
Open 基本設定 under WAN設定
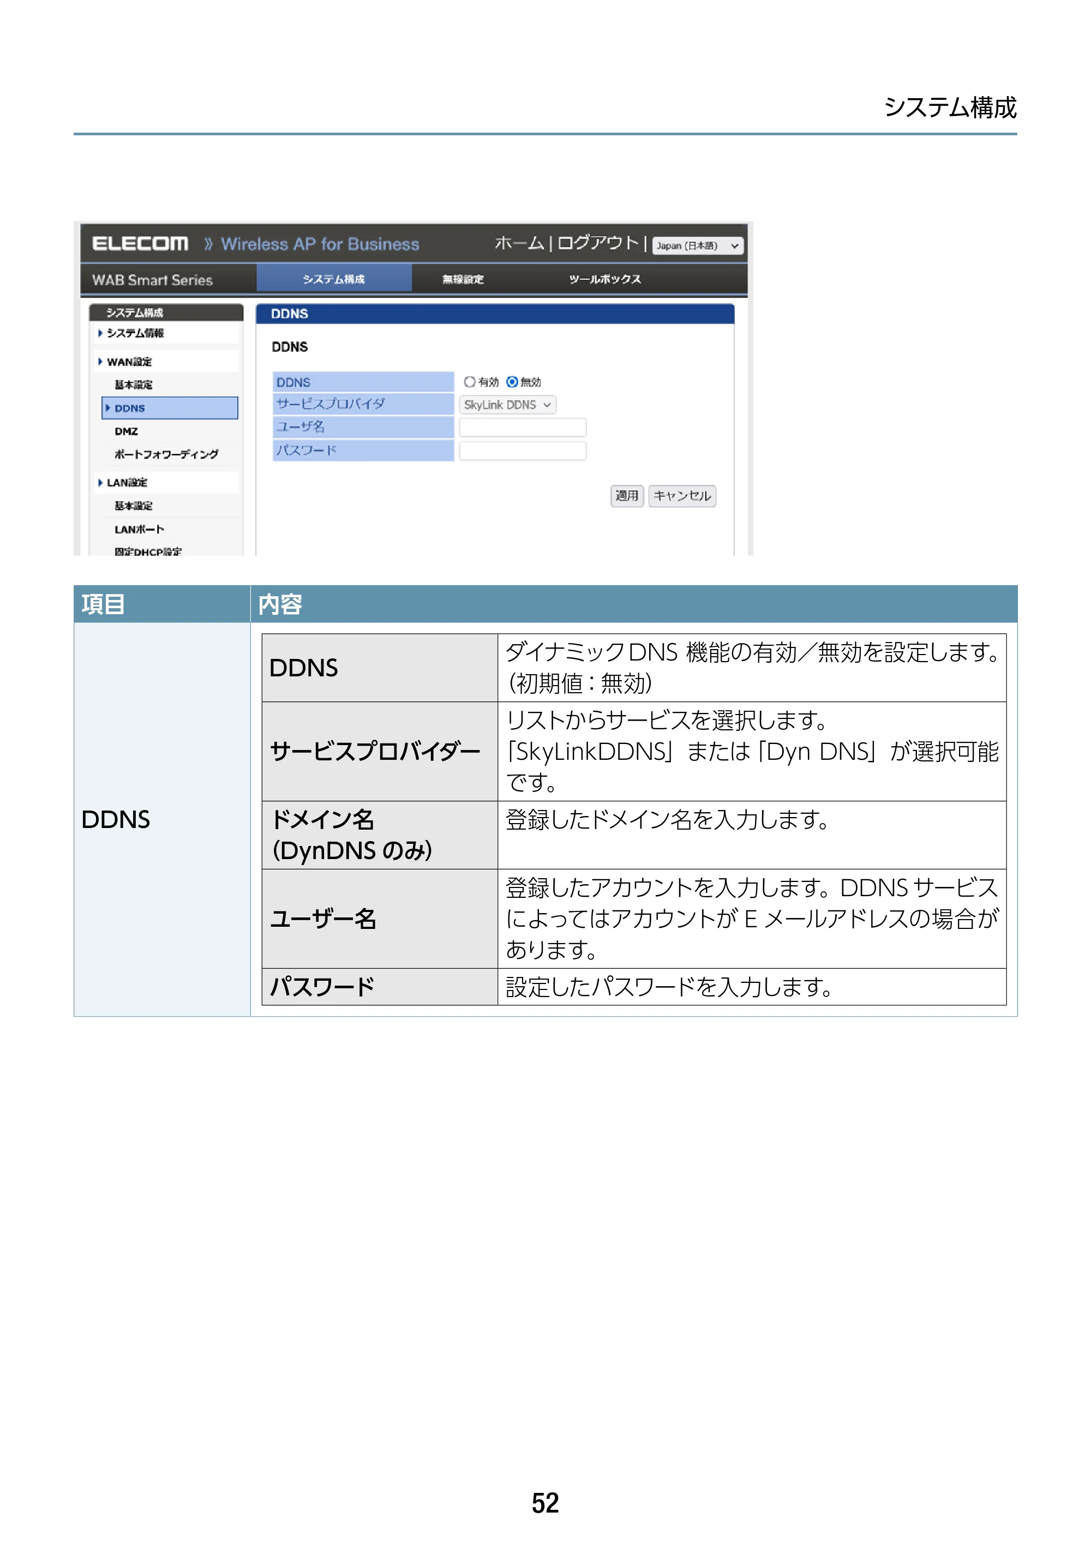click(134, 385)
